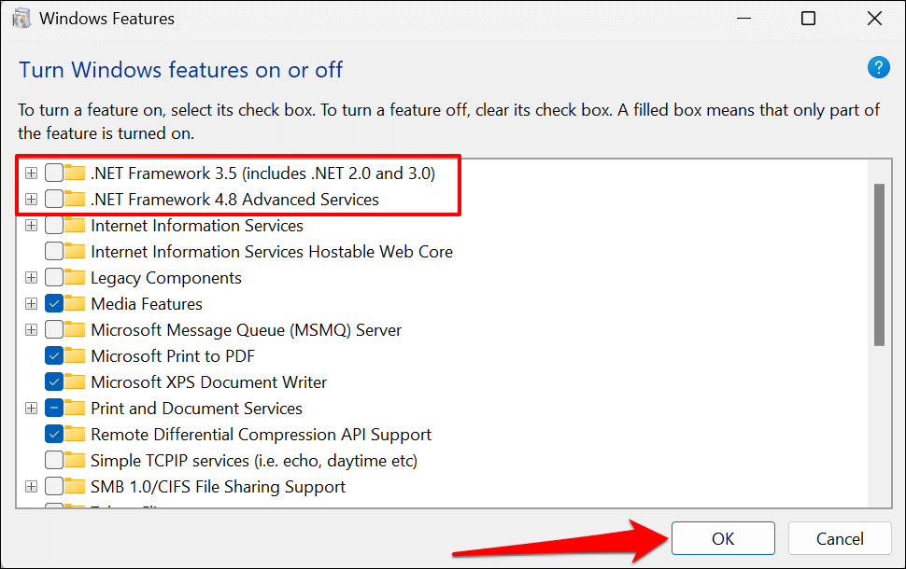Select the Microsoft Message Queue (MSMQ) Server item
Image resolution: width=906 pixels, height=569 pixels.
coord(246,330)
